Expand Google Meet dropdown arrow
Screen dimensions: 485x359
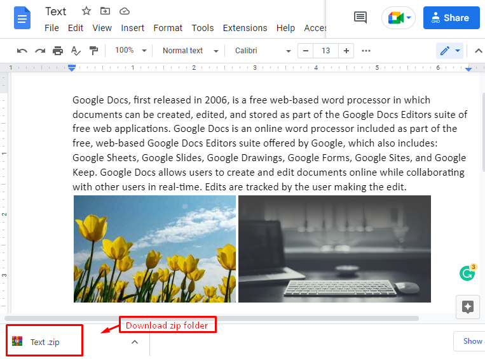pyautogui.click(x=409, y=18)
